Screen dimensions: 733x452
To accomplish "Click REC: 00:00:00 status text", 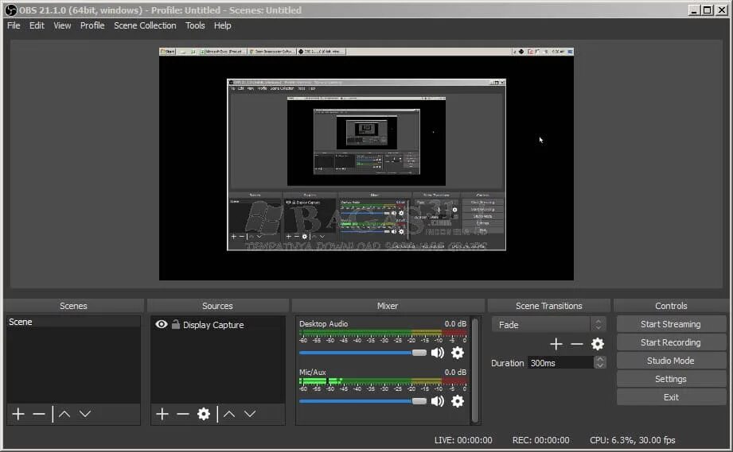I will [x=541, y=440].
